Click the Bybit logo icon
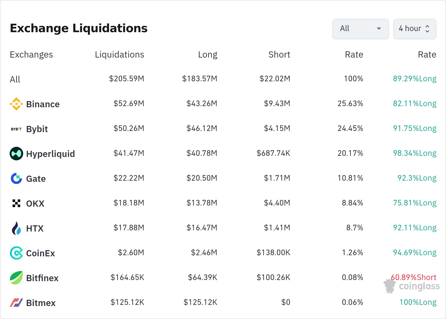The image size is (446, 319). 16,129
